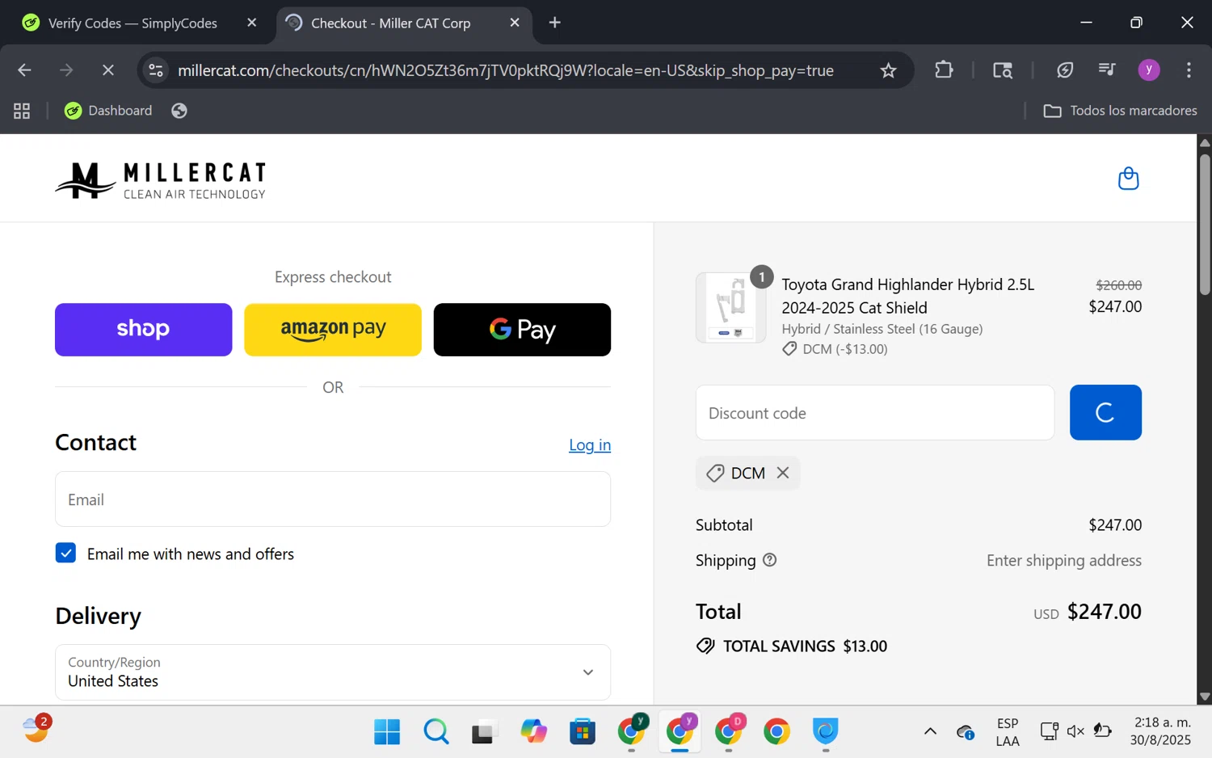
Task: Go back to the previous page
Action: pyautogui.click(x=24, y=70)
